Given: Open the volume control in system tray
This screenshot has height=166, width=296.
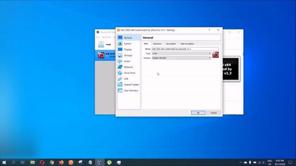Looking at the screenshot, I should (264, 162).
